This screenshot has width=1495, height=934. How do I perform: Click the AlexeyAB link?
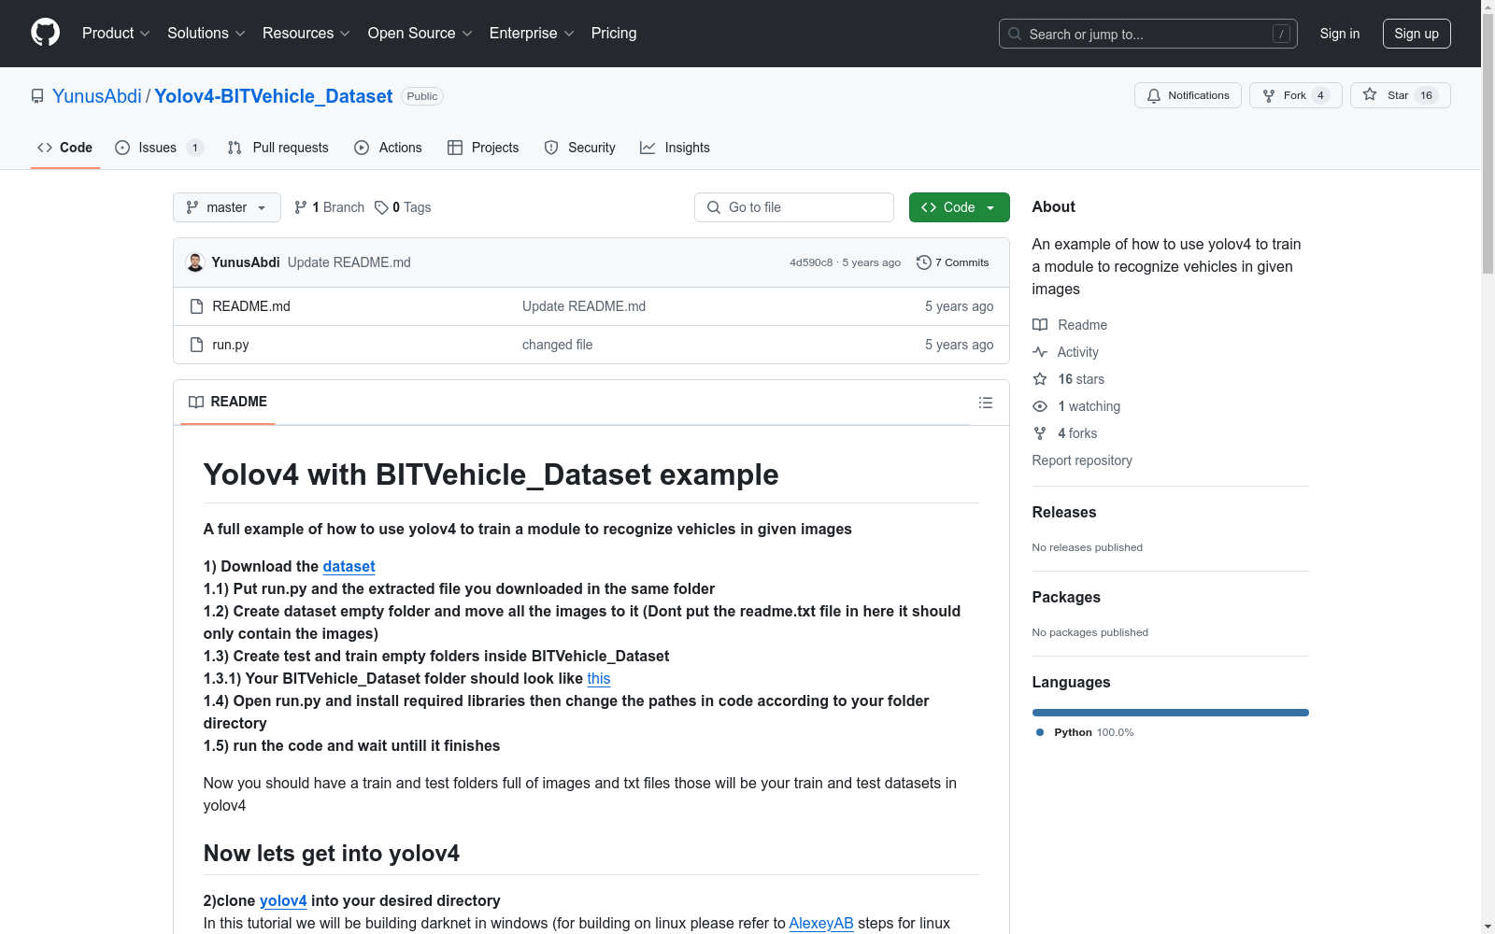pos(821,923)
